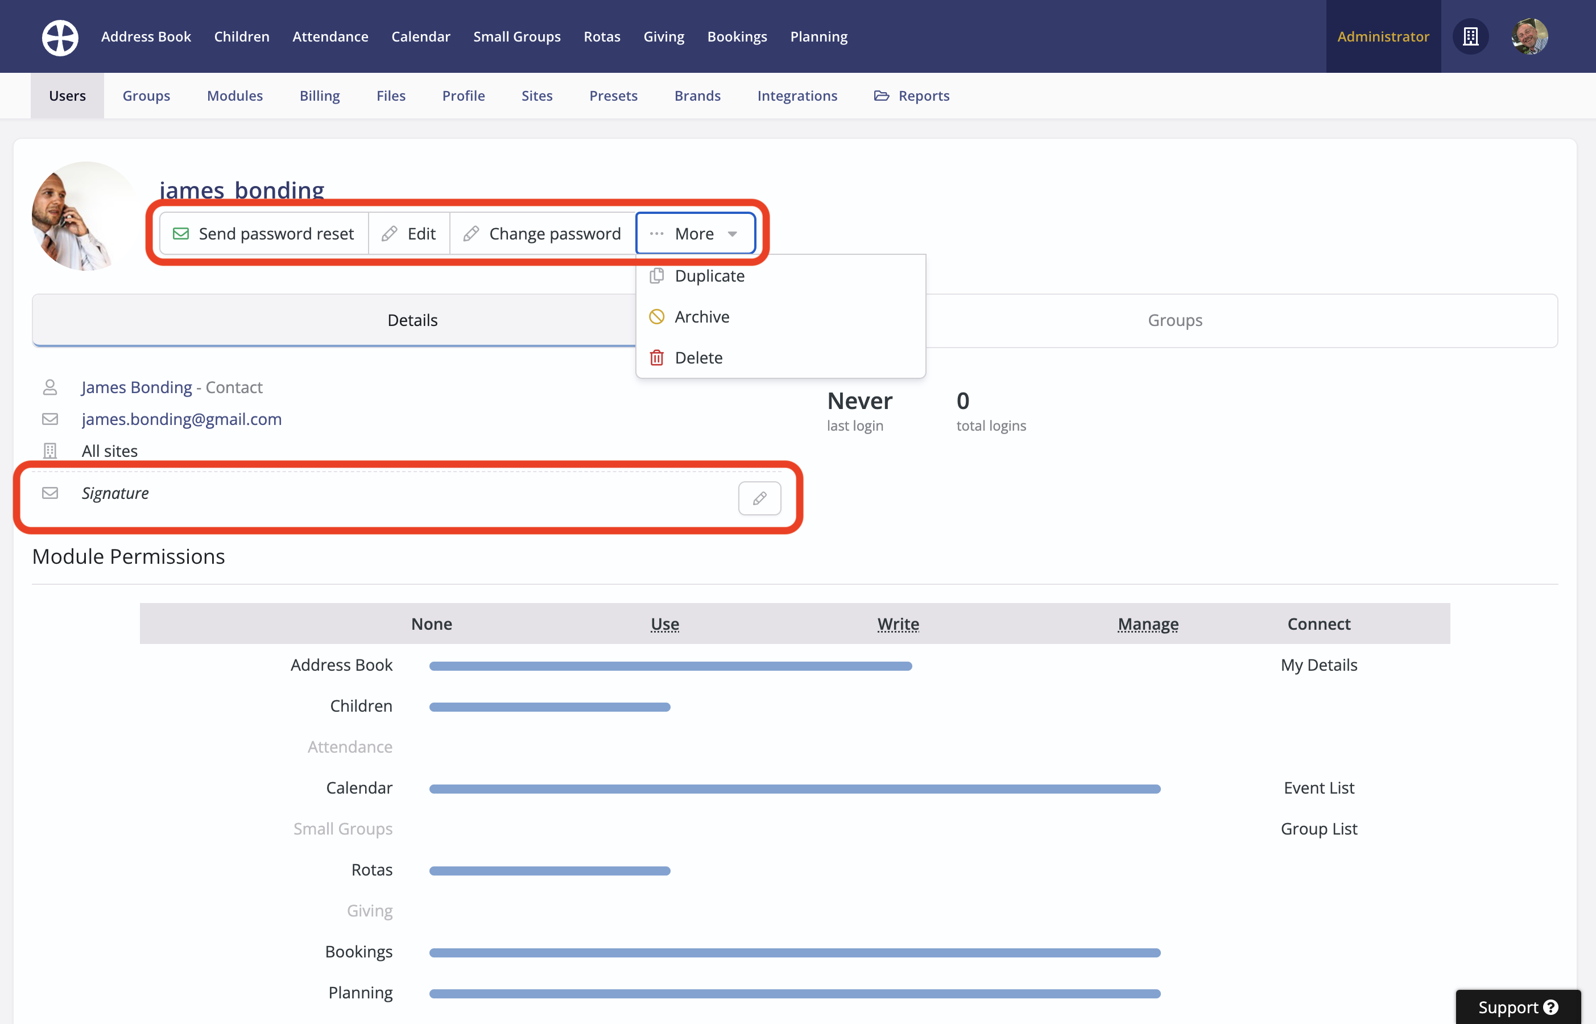Click the folder icon beside Reports
This screenshot has height=1024, width=1596.
882,95
